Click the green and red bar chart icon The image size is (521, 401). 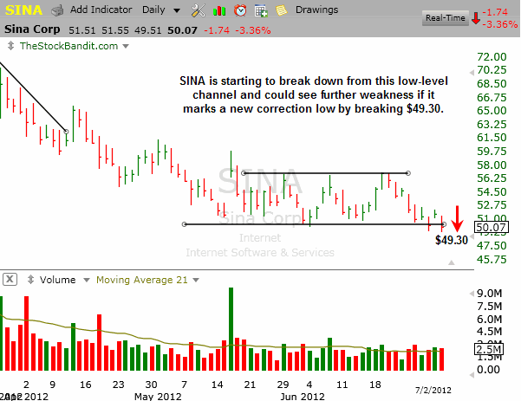click(x=219, y=11)
